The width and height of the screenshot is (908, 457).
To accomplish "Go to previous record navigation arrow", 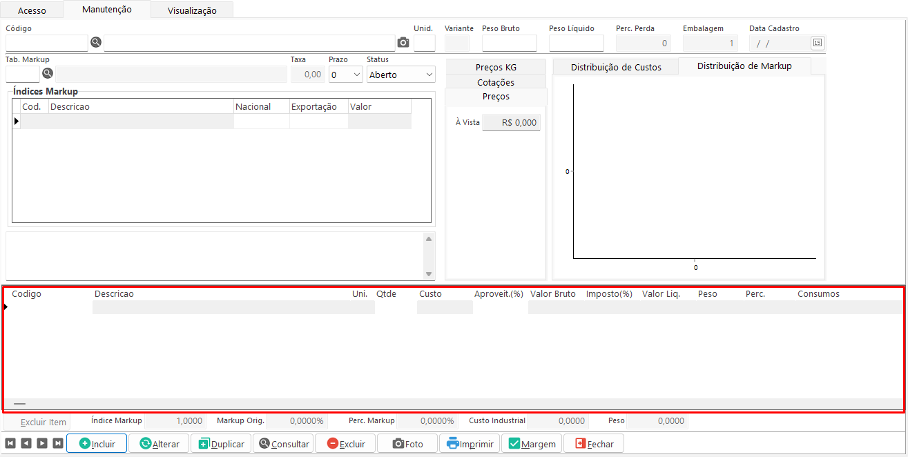I will click(26, 443).
